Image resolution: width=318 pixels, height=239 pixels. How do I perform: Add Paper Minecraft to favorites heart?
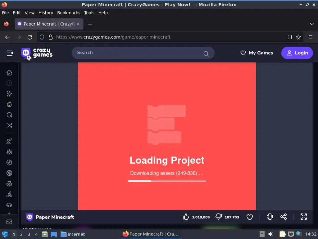pos(249,217)
